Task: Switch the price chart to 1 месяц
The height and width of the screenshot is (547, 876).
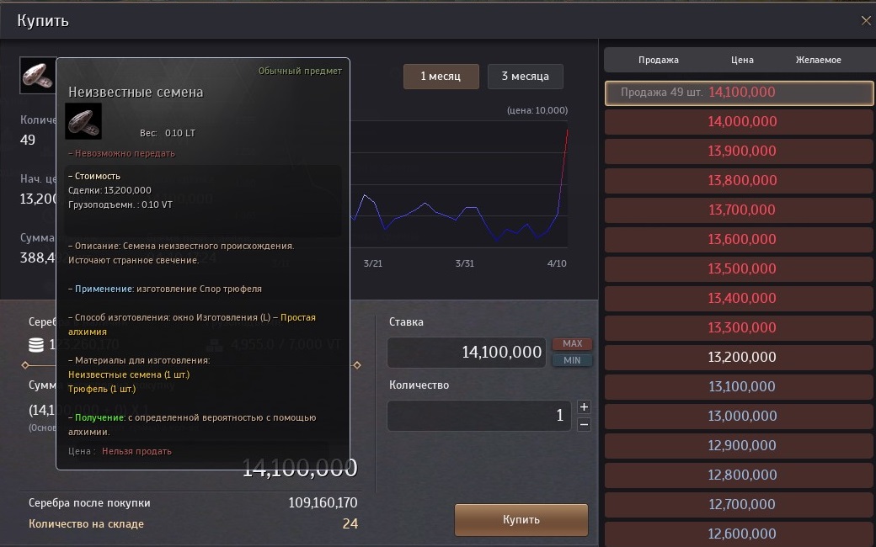Action: (441, 77)
